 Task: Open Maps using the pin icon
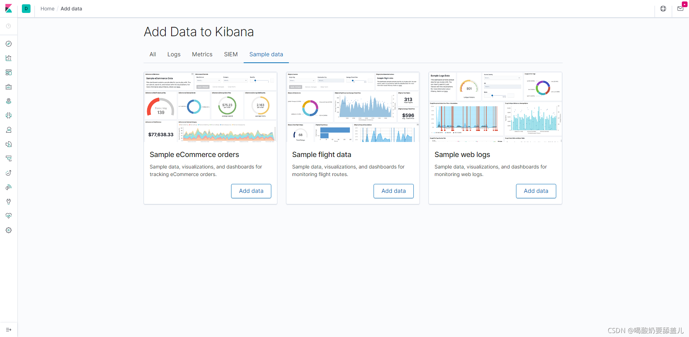pos(9,101)
